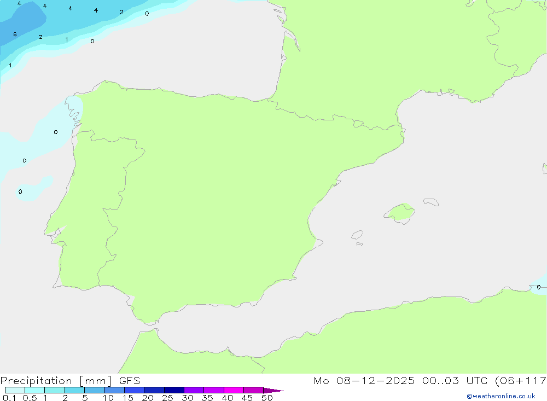
Task: Select the 30–35 mm violet legend swatch
Action: (194, 390)
